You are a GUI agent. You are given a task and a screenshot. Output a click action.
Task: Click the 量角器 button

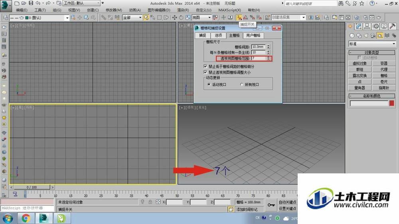359,88
